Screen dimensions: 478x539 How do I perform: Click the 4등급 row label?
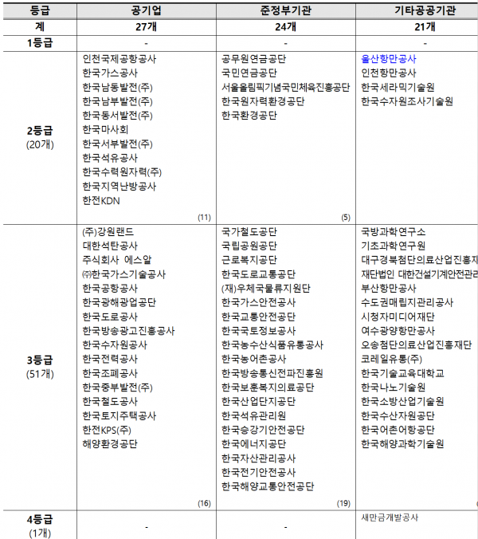[x=40, y=519]
